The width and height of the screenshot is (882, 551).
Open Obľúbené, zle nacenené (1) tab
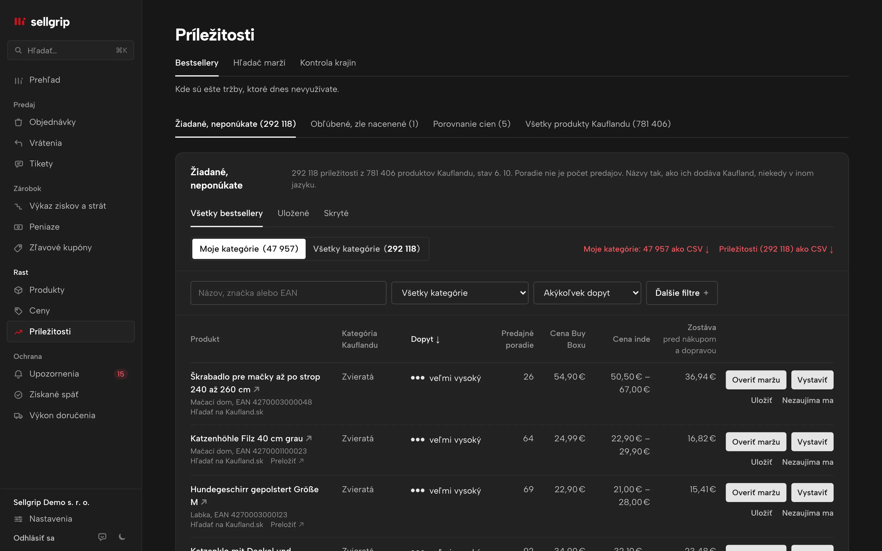(364, 124)
